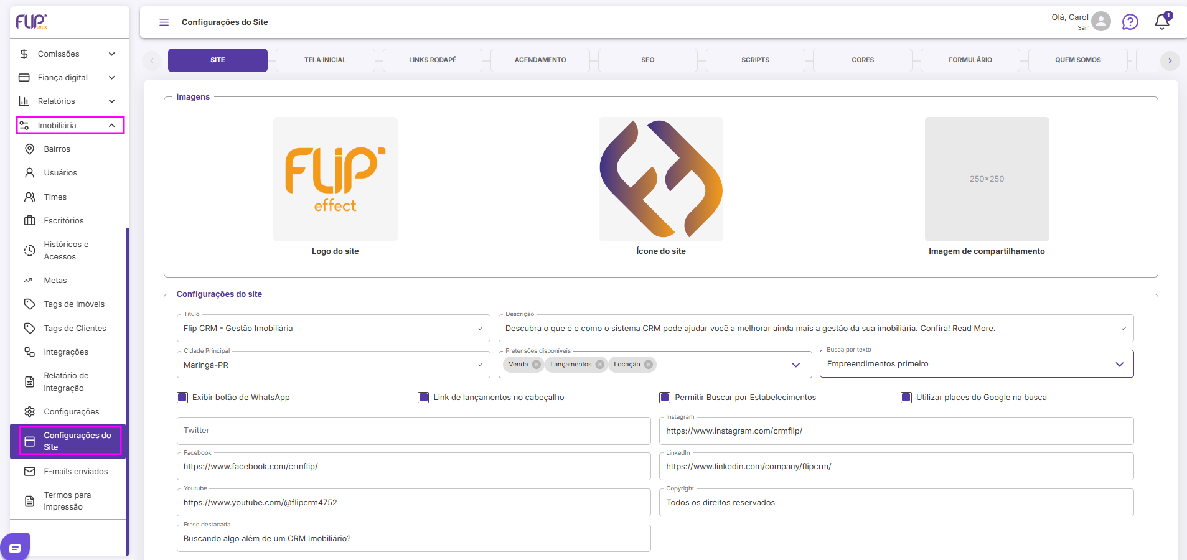Image resolution: width=1187 pixels, height=560 pixels.
Task: Remove the Venda chip
Action: [537, 365]
